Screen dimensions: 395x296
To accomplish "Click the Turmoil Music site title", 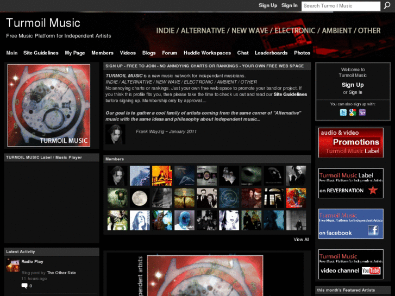I will pos(43,23).
